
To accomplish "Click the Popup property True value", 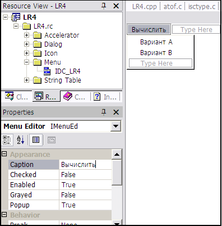I will coord(85,205).
